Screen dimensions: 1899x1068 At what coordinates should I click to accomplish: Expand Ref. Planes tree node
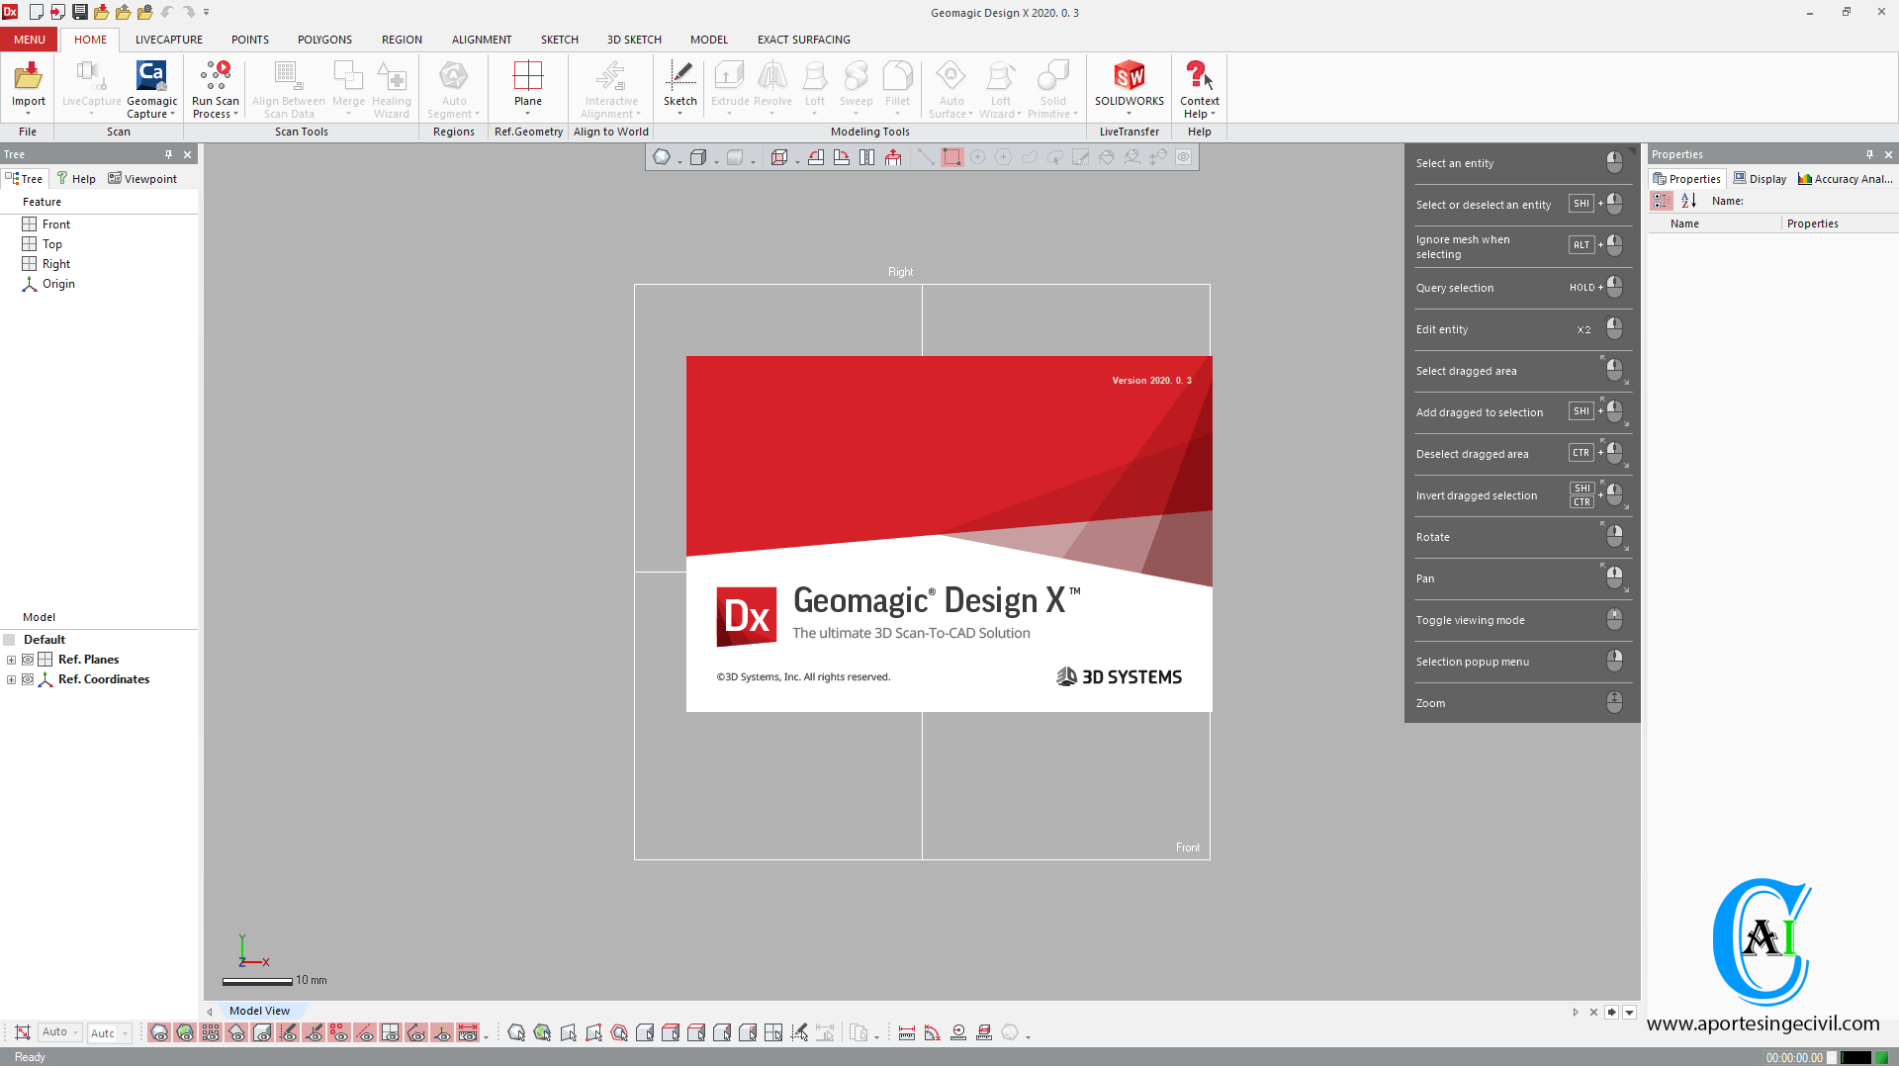pyautogui.click(x=11, y=660)
